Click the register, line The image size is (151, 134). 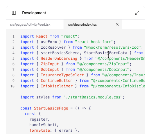tap(39, 119)
